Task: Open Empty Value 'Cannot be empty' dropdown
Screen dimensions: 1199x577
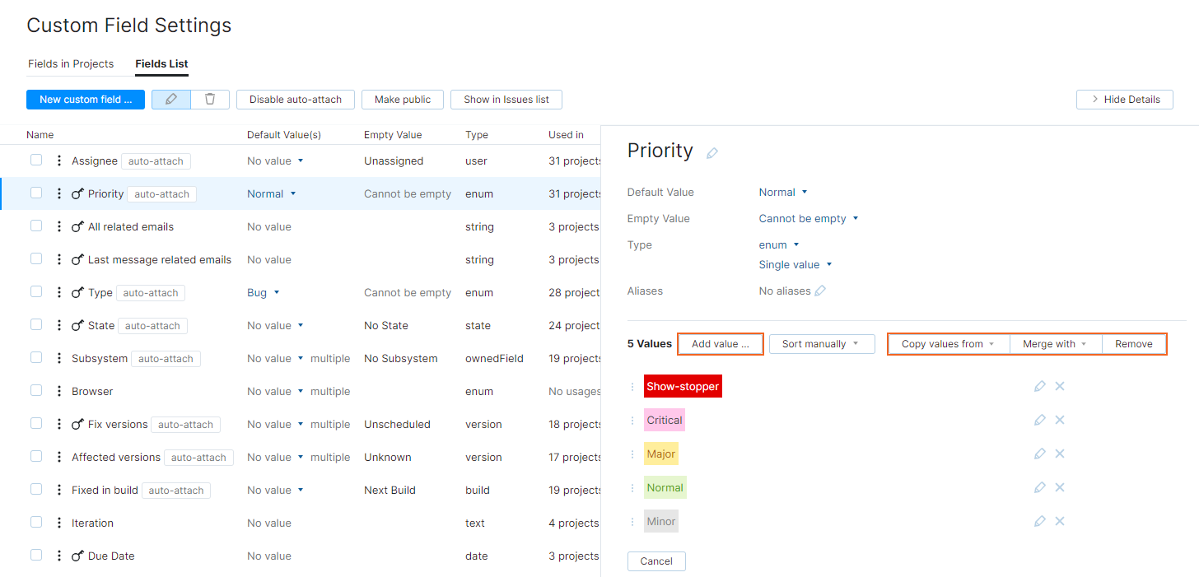Action: [x=808, y=219]
